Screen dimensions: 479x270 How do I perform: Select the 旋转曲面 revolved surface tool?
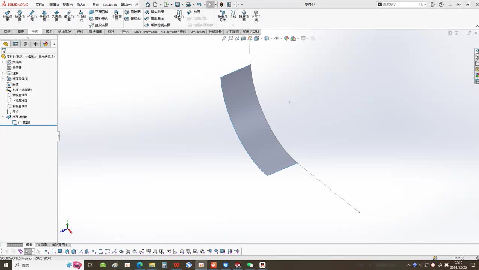pos(20,16)
